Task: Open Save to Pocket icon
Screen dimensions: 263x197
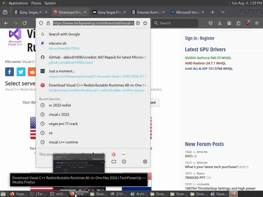Action: pyautogui.click(x=211, y=23)
